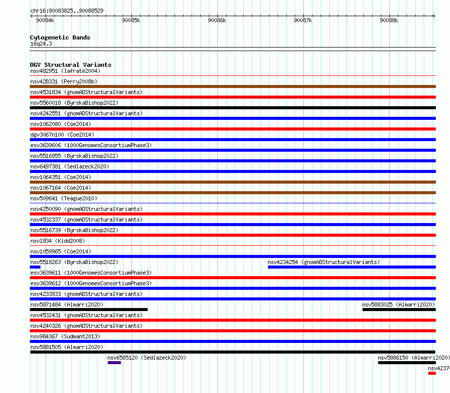Click the brown bar of nsv1064351

[x=233, y=182]
